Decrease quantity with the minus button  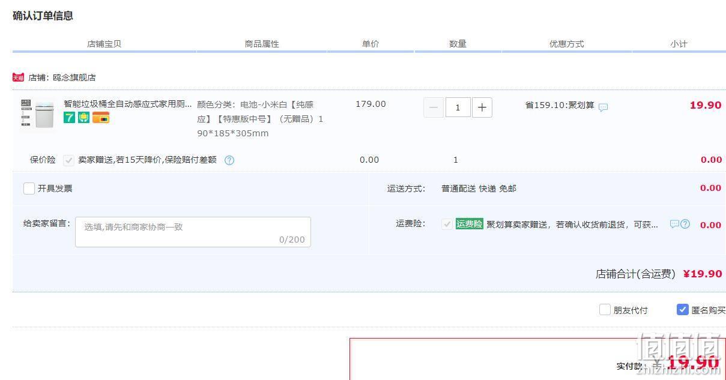434,107
